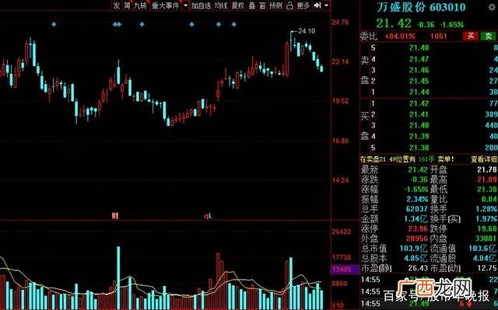Viewport: 498px width, 310px height.
Task: Click the 22.14 price axis label
Action: (340, 61)
